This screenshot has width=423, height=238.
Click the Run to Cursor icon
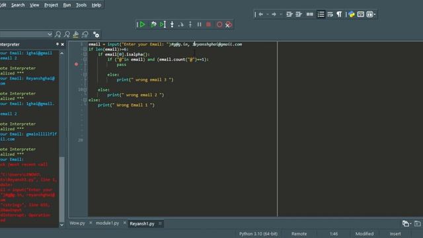(163, 24)
